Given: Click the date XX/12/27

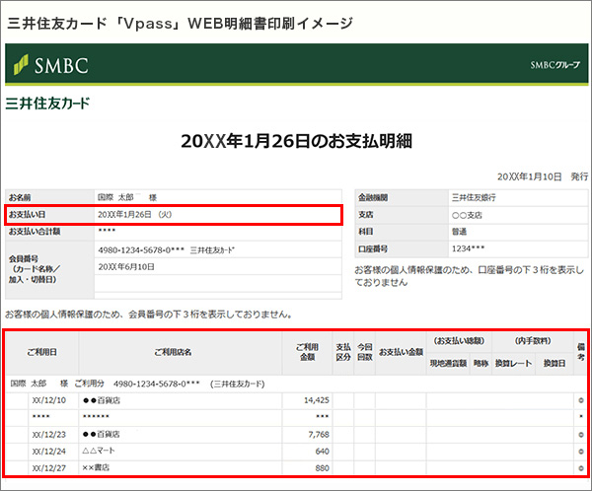Looking at the screenshot, I should [49, 468].
